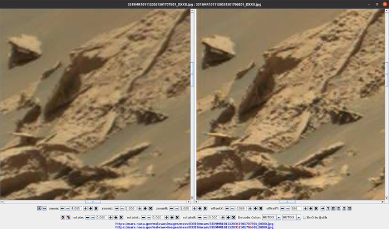389x229 pixels.
Task: Click the RGB color channels icon near rotate
Action: click(68, 217)
